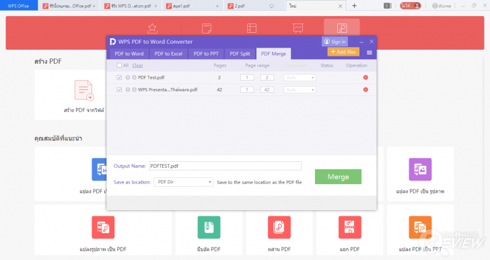Click the document icon in red banner
490x260 pixels.
pos(207,28)
